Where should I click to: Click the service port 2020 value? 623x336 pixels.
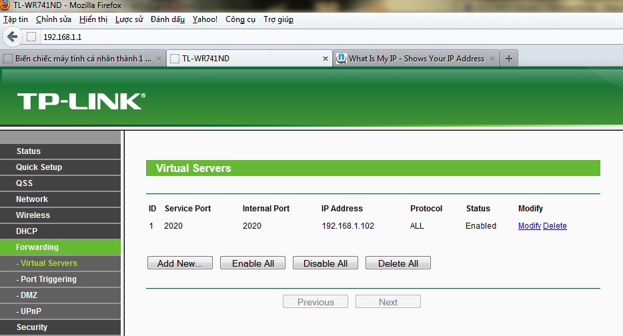pyautogui.click(x=173, y=226)
